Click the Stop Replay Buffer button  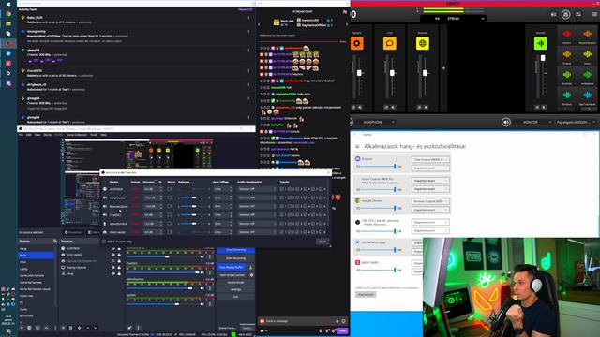click(x=232, y=267)
